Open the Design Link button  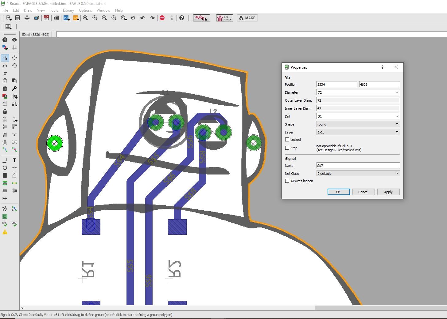point(201,18)
